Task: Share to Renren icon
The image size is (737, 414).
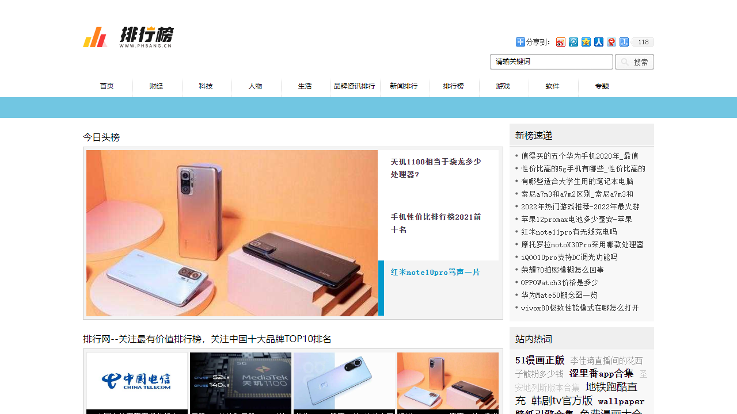Action: [x=599, y=42]
